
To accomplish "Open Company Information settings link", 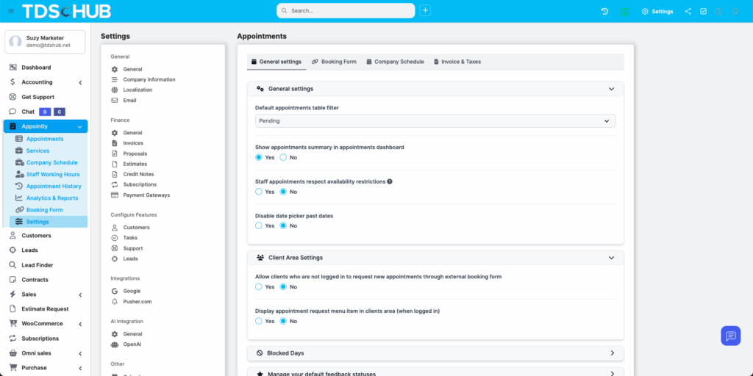I will (149, 79).
